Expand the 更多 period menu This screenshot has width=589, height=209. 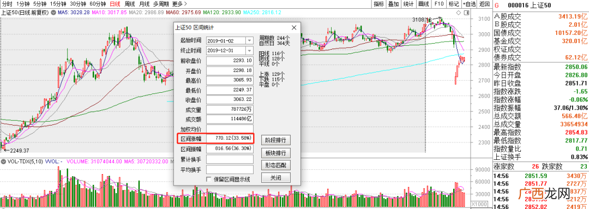click(x=179, y=4)
